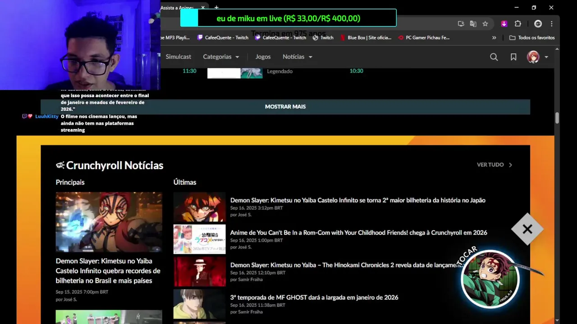Open the headline about records in Brasil e mais países
This screenshot has width=577, height=324.
coord(108,271)
